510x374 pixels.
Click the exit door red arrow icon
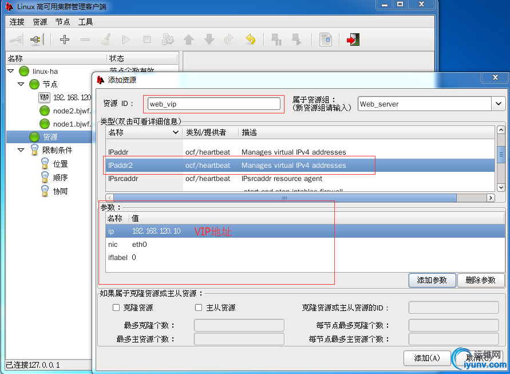click(x=353, y=40)
